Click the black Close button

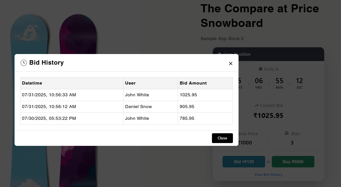[x=222, y=138]
